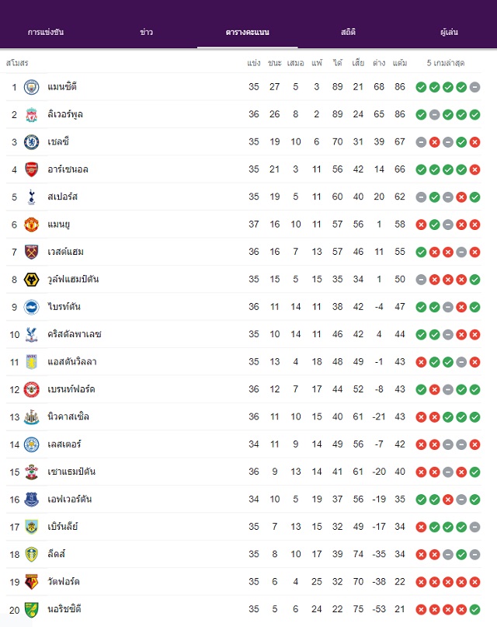Viewport: 497px width, 627px height.
Task: Click the Tottenham Spurs crest icon
Action: (x=31, y=197)
